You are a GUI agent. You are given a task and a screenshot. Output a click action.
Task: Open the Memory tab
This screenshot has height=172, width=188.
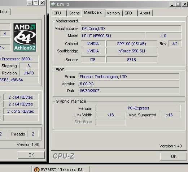click(x=113, y=13)
